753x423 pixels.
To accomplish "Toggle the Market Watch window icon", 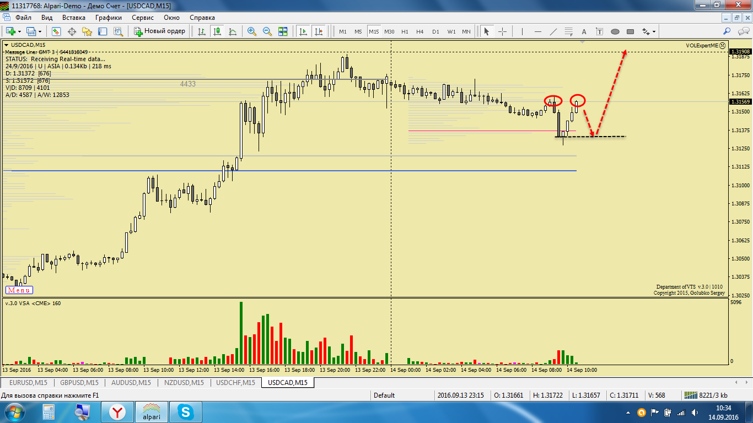I will click(x=56, y=31).
